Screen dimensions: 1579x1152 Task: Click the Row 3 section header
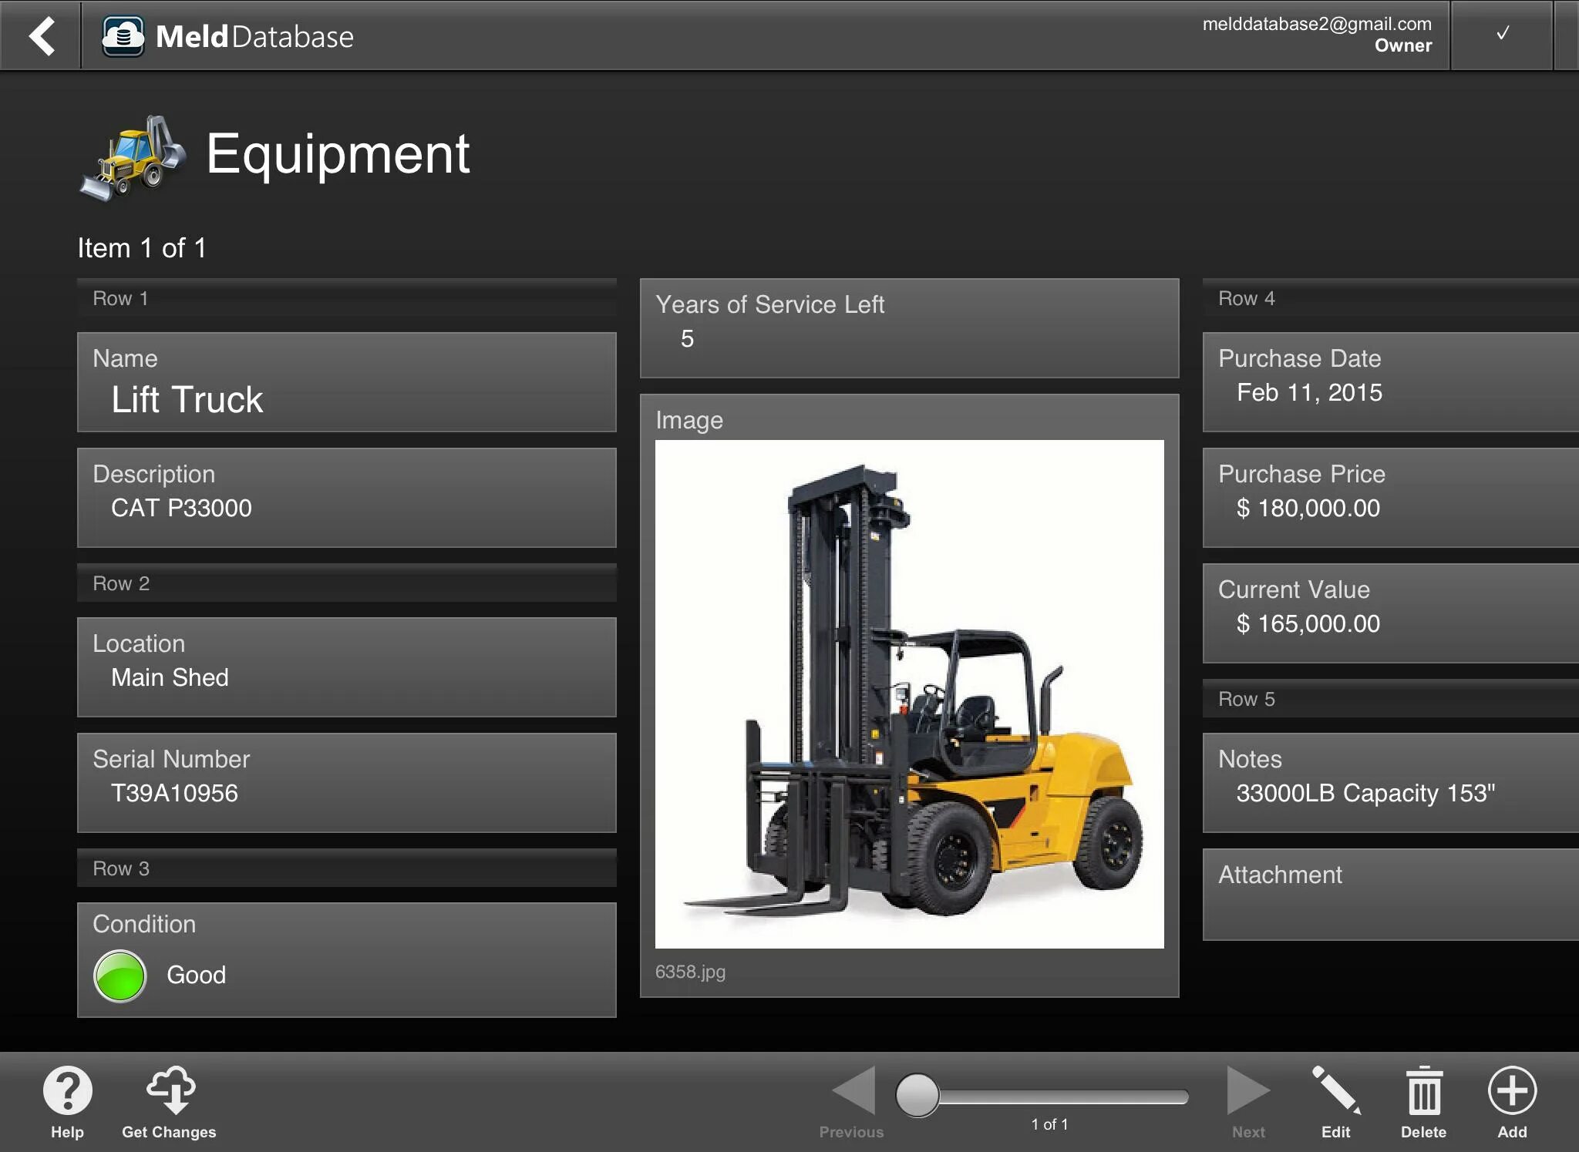point(347,868)
